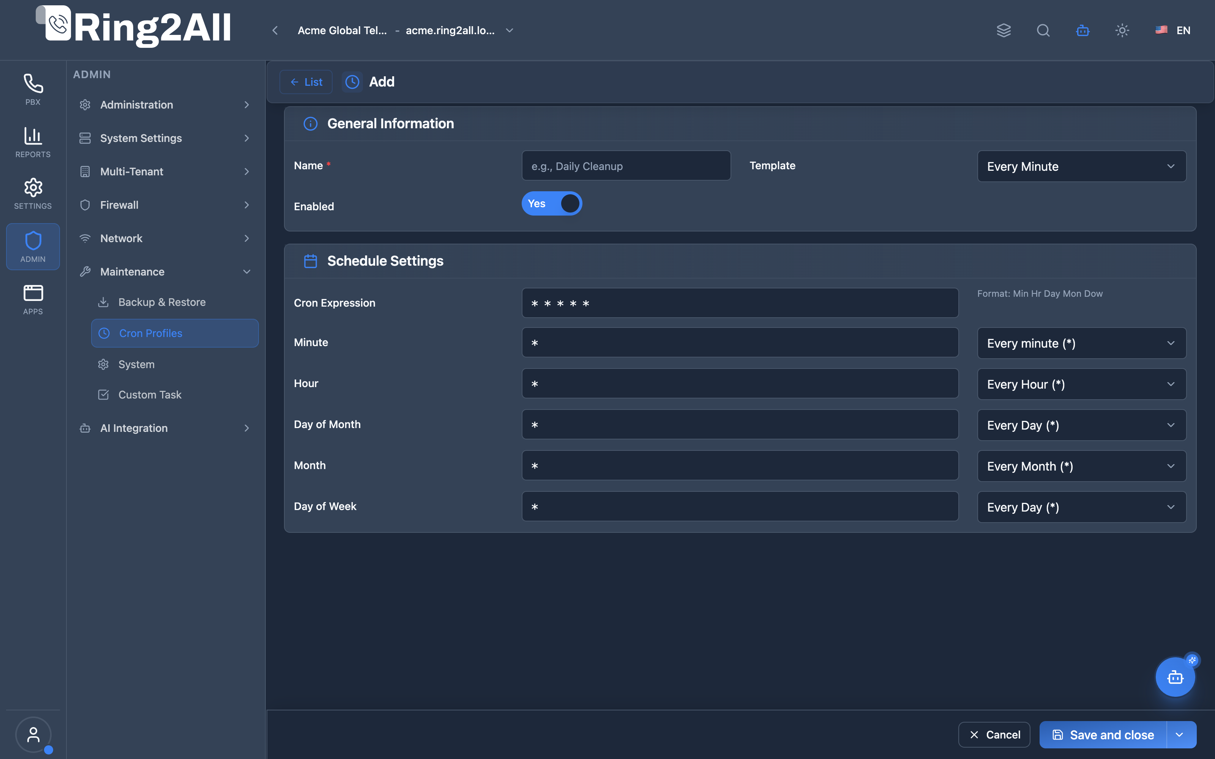
Task: Open the AI robot icon in header
Action: point(1082,30)
